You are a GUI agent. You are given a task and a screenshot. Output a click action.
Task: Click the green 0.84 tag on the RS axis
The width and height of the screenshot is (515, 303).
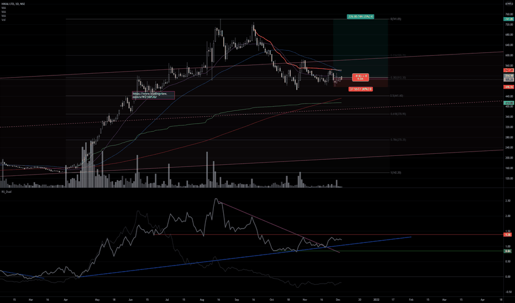pos(508,251)
